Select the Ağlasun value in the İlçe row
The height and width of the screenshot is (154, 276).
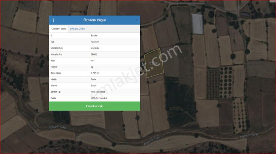(95, 42)
